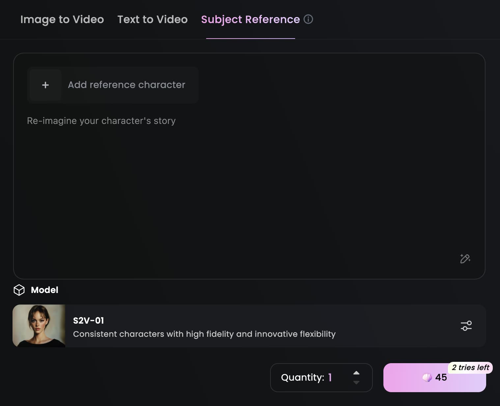Open the Text to Video tab
This screenshot has height=406, width=500.
(x=153, y=19)
